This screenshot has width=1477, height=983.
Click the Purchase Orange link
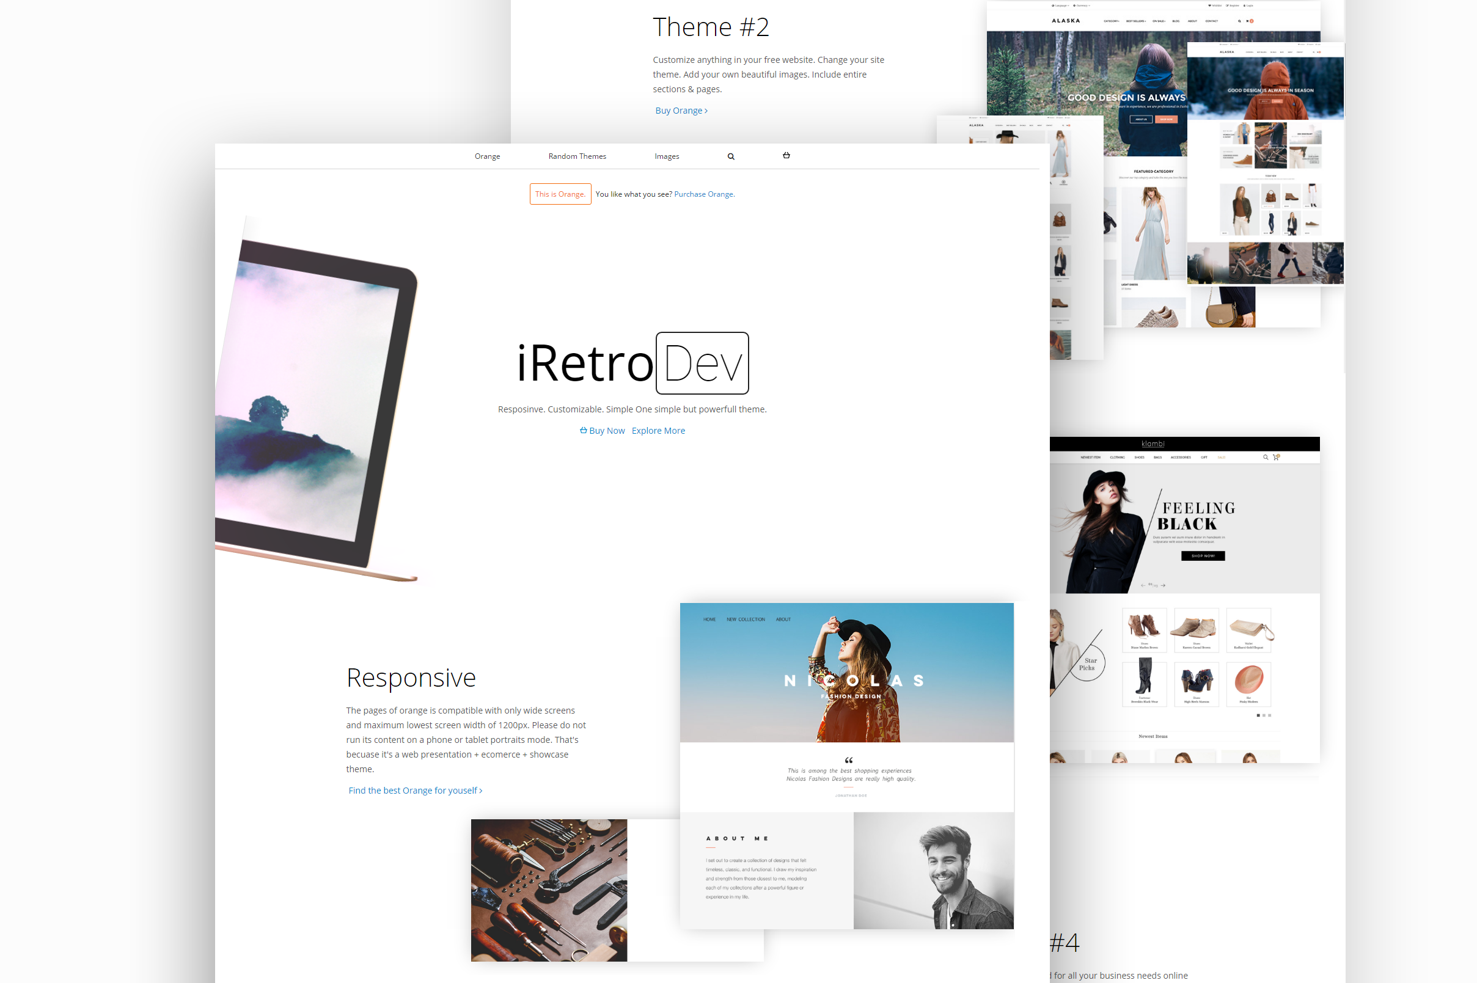[x=704, y=194]
